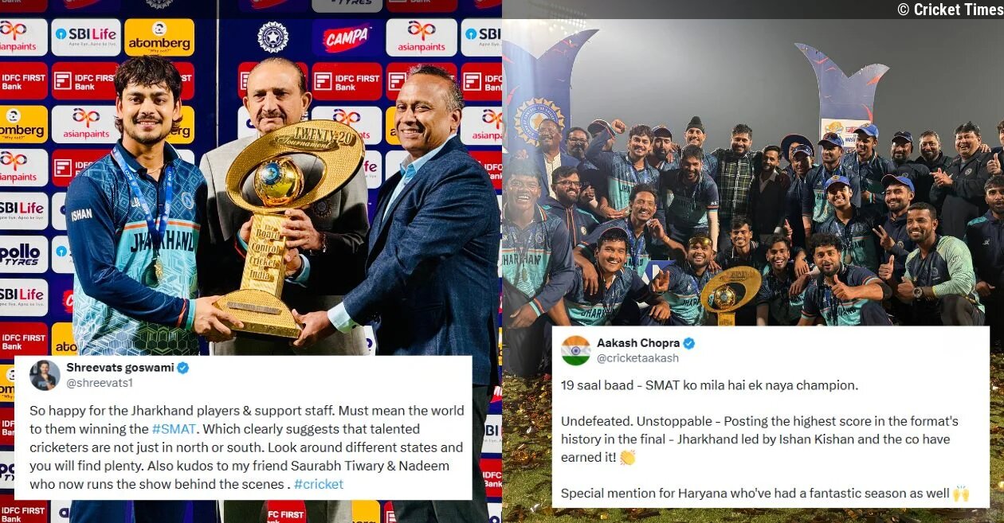
Task: Click Aakash Chopra's verified badge icon
Action: tap(688, 343)
